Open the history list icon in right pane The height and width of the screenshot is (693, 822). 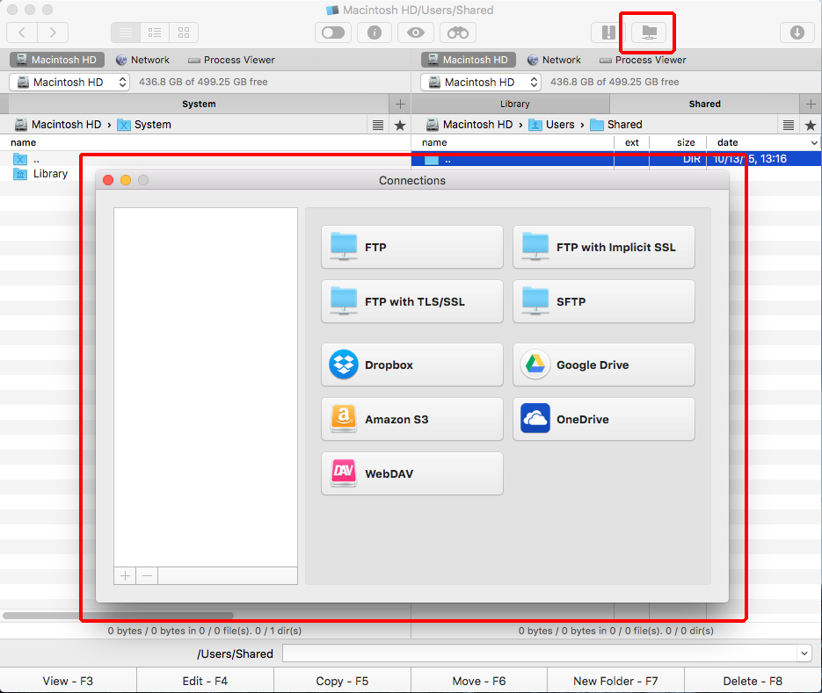coord(788,126)
